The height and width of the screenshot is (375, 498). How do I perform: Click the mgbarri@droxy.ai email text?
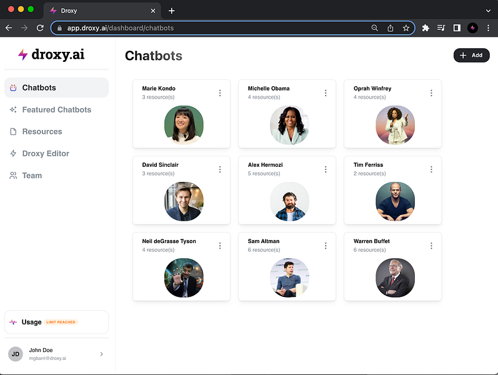[x=47, y=358]
